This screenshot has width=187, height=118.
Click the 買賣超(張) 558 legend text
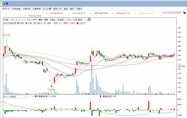[x=109, y=96]
